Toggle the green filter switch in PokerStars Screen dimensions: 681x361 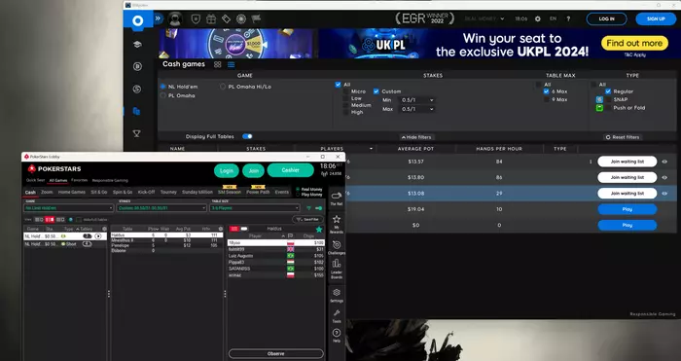(x=319, y=208)
